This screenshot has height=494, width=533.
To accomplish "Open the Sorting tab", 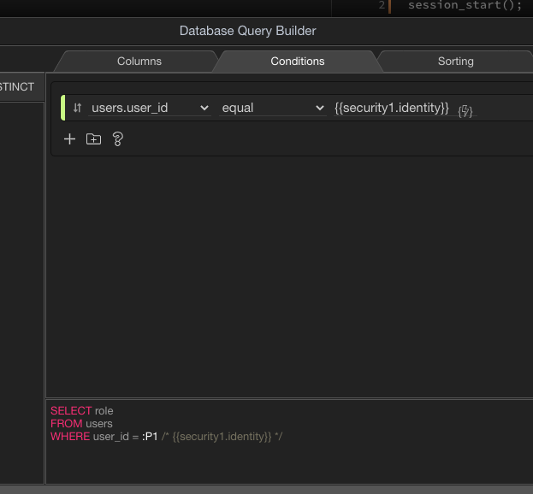I will [455, 62].
